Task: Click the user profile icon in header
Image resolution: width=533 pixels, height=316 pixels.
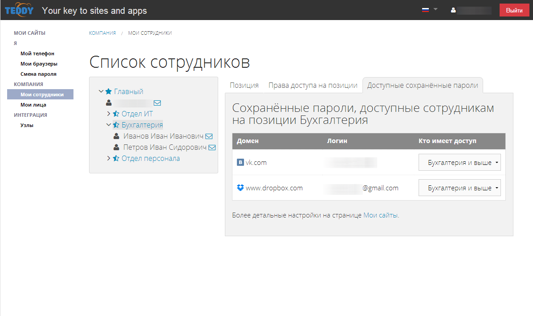Action: pos(453,10)
